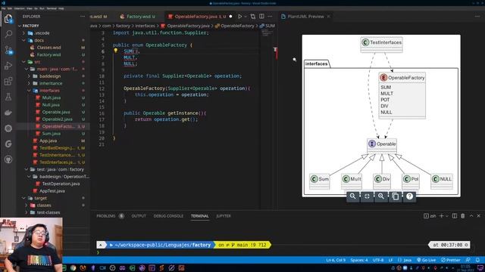Open the Search view in activity bar
Image resolution: width=485 pixels, height=272 pixels.
[8, 34]
